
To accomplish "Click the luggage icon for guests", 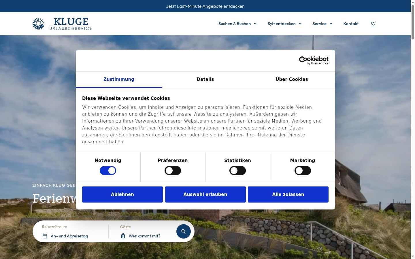I will 123,236.
